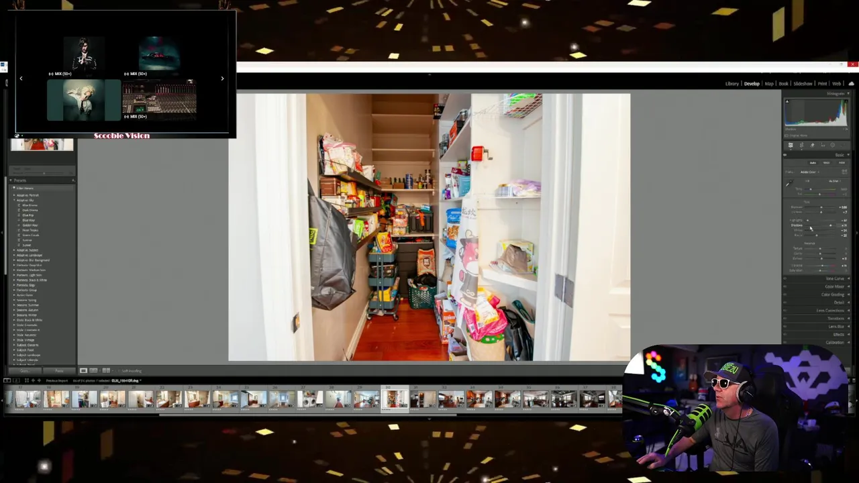This screenshot has width=859, height=483.
Task: Switch to the Slideshow module
Action: (x=803, y=84)
